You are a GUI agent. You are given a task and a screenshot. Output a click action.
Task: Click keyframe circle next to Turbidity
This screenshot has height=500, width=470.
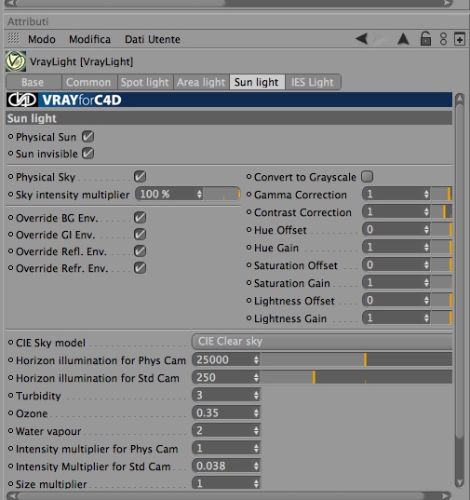click(10, 396)
